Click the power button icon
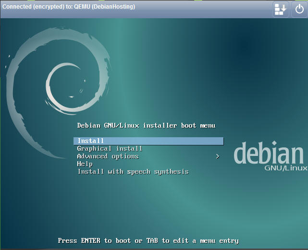The width and height of the screenshot is (308, 250). pyautogui.click(x=299, y=9)
